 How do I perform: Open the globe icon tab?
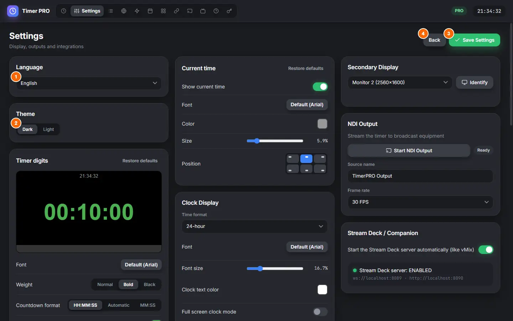[x=124, y=11]
